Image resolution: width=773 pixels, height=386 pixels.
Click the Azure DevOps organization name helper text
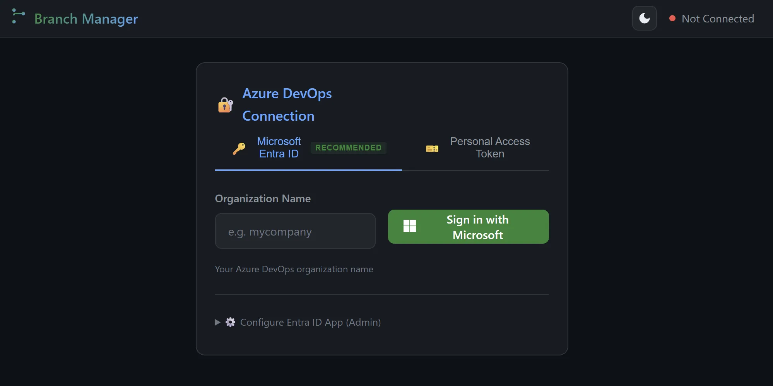pos(294,269)
